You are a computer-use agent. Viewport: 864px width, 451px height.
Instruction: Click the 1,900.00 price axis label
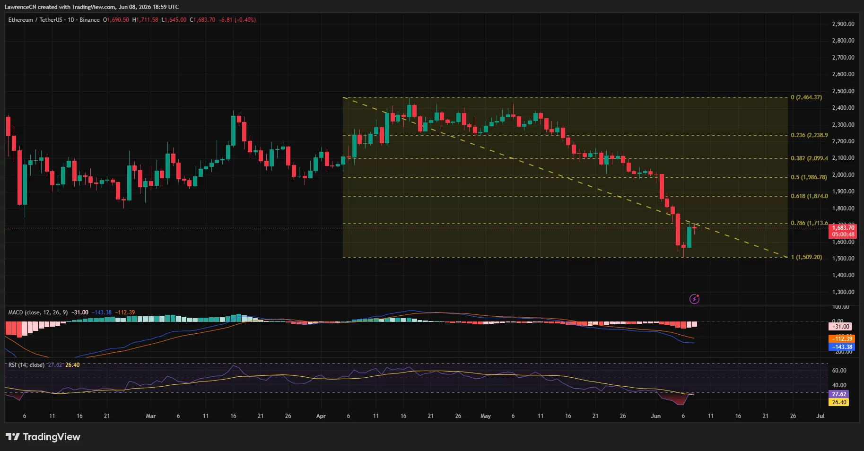843,191
